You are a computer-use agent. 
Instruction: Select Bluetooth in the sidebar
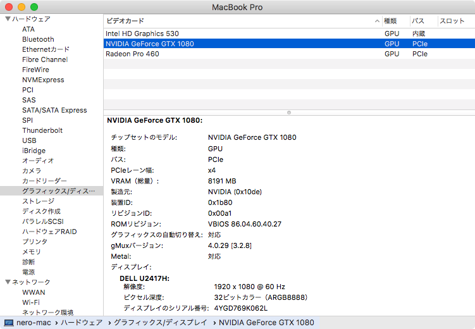click(38, 39)
